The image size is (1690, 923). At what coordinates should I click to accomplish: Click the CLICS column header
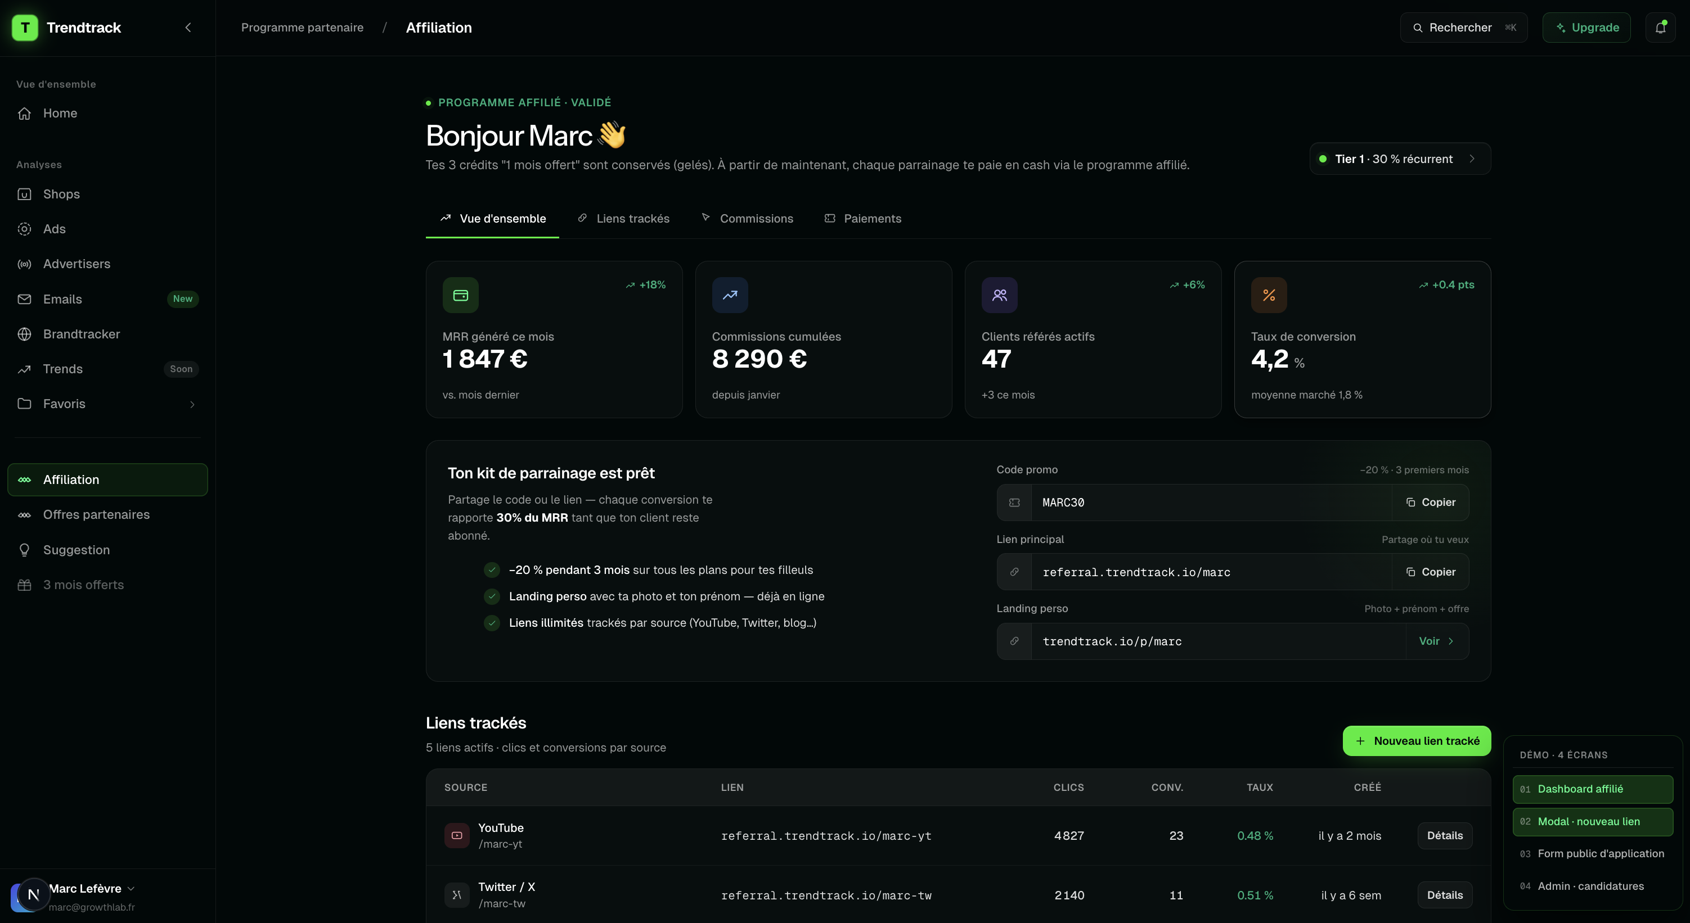click(1069, 788)
